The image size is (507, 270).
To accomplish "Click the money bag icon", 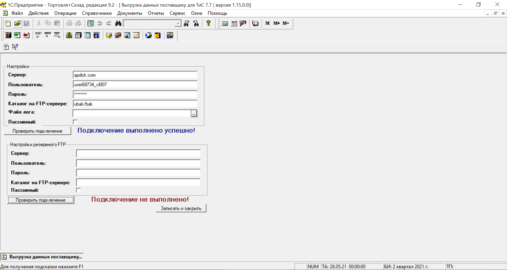I will point(69,35).
